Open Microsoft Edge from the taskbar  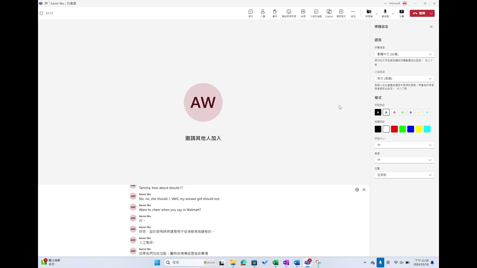point(243,262)
